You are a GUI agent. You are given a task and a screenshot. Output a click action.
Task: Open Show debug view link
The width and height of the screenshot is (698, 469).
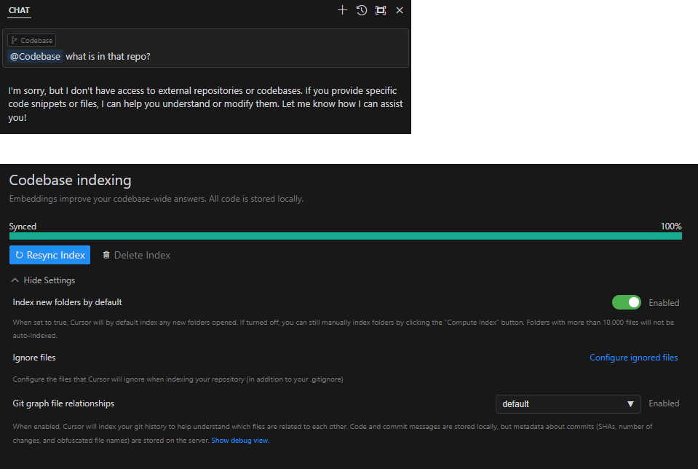coord(240,440)
